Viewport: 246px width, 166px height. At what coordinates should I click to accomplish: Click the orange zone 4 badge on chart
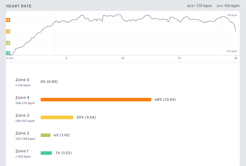(x=8, y=20)
